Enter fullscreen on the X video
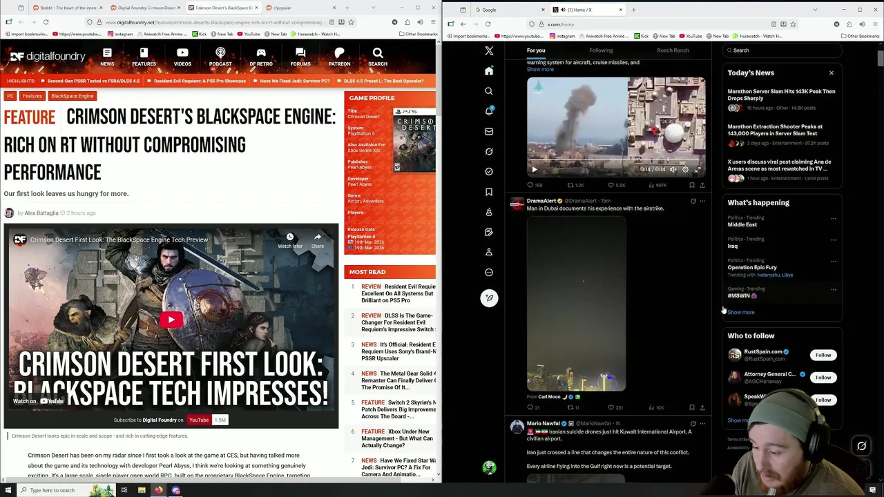 coord(698,169)
